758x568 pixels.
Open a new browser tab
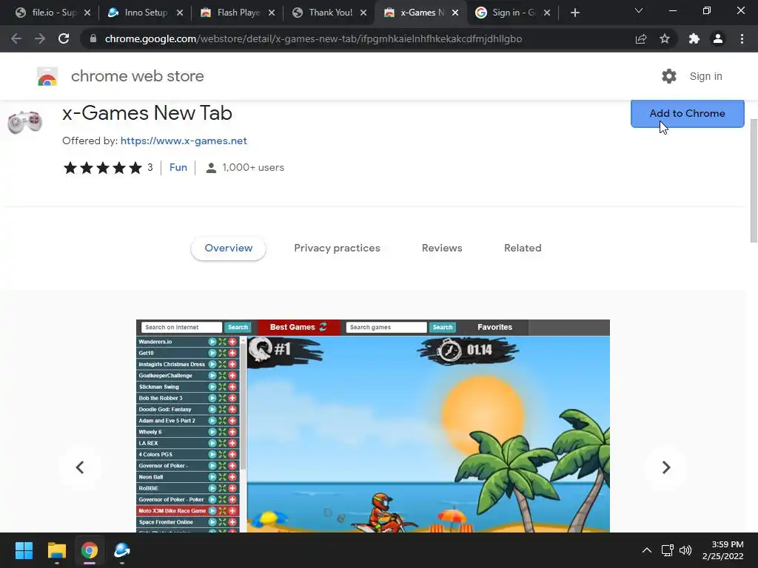[574, 13]
